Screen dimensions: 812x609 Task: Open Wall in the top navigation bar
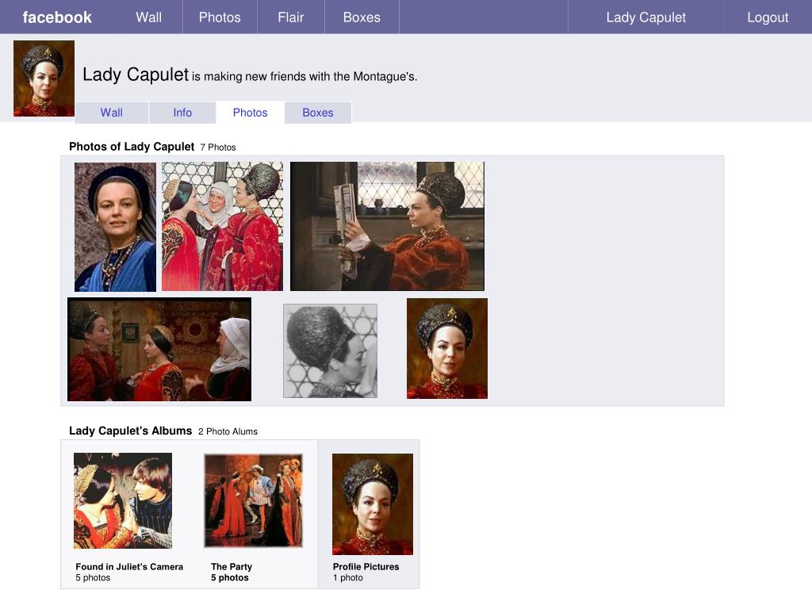coord(148,17)
